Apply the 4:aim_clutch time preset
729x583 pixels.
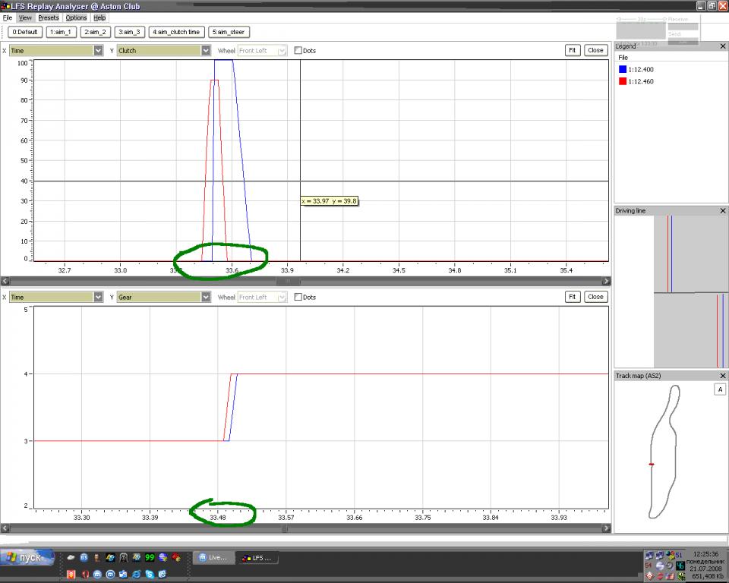click(x=176, y=32)
